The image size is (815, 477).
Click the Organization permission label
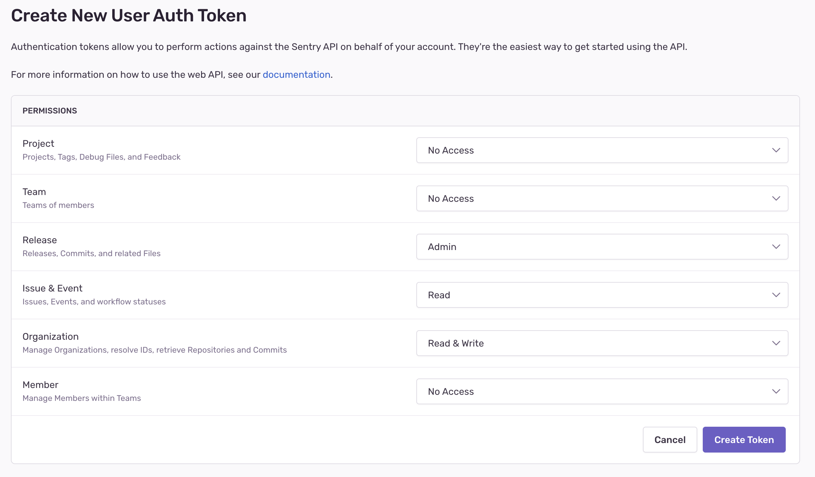[x=50, y=336]
